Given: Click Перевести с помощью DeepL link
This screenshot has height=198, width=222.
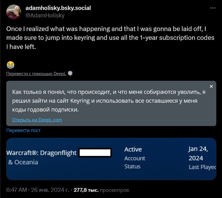Looking at the screenshot, I should [36, 73].
